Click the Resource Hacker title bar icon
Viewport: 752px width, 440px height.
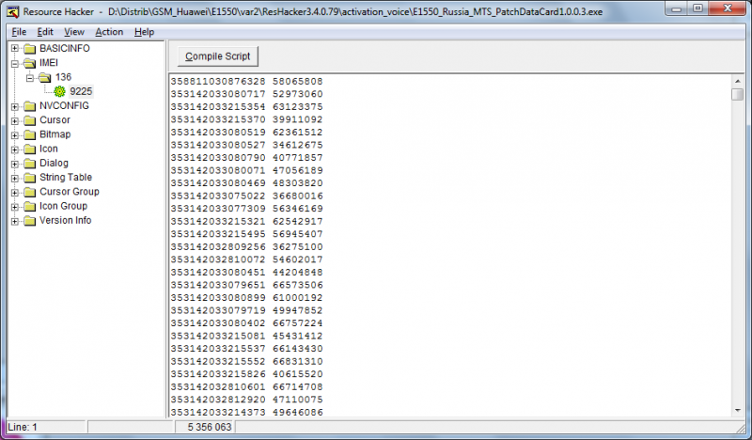click(x=13, y=11)
